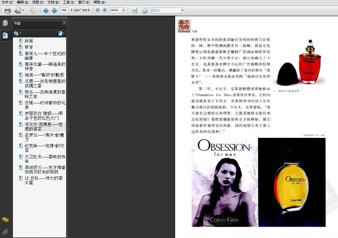Click the page number field showing 158
Screen dimensions: 338x238
click(64, 10)
